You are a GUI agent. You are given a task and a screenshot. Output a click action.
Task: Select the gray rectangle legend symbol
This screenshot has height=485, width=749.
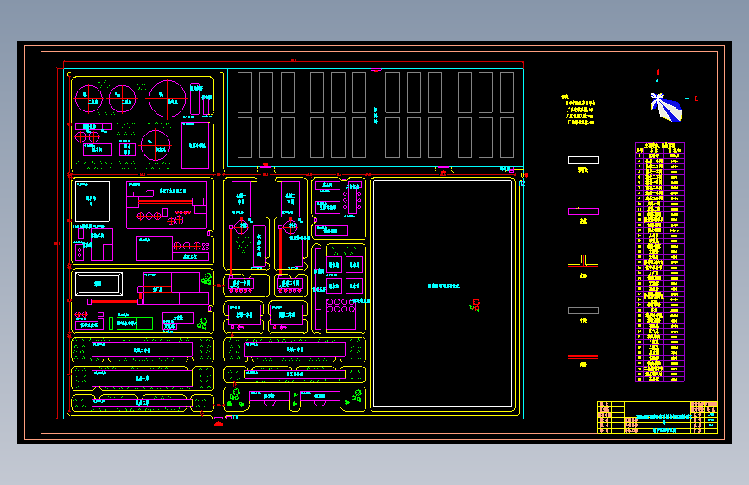583,311
